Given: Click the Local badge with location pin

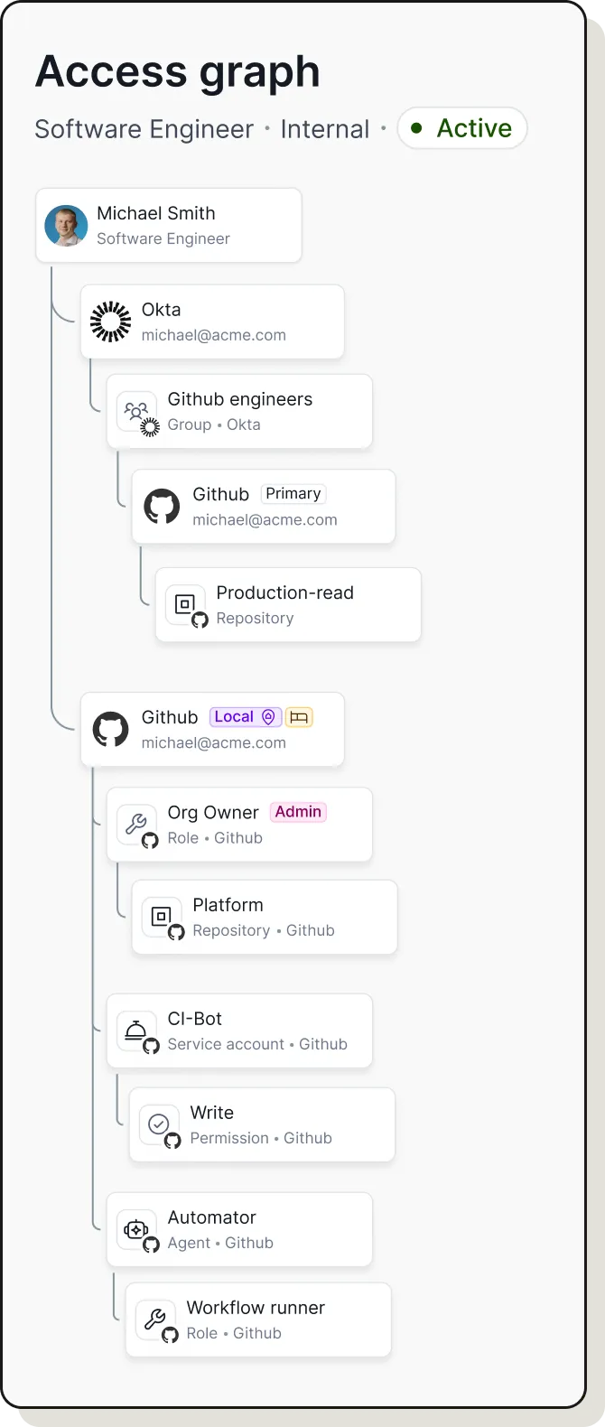Looking at the screenshot, I should pyautogui.click(x=244, y=716).
